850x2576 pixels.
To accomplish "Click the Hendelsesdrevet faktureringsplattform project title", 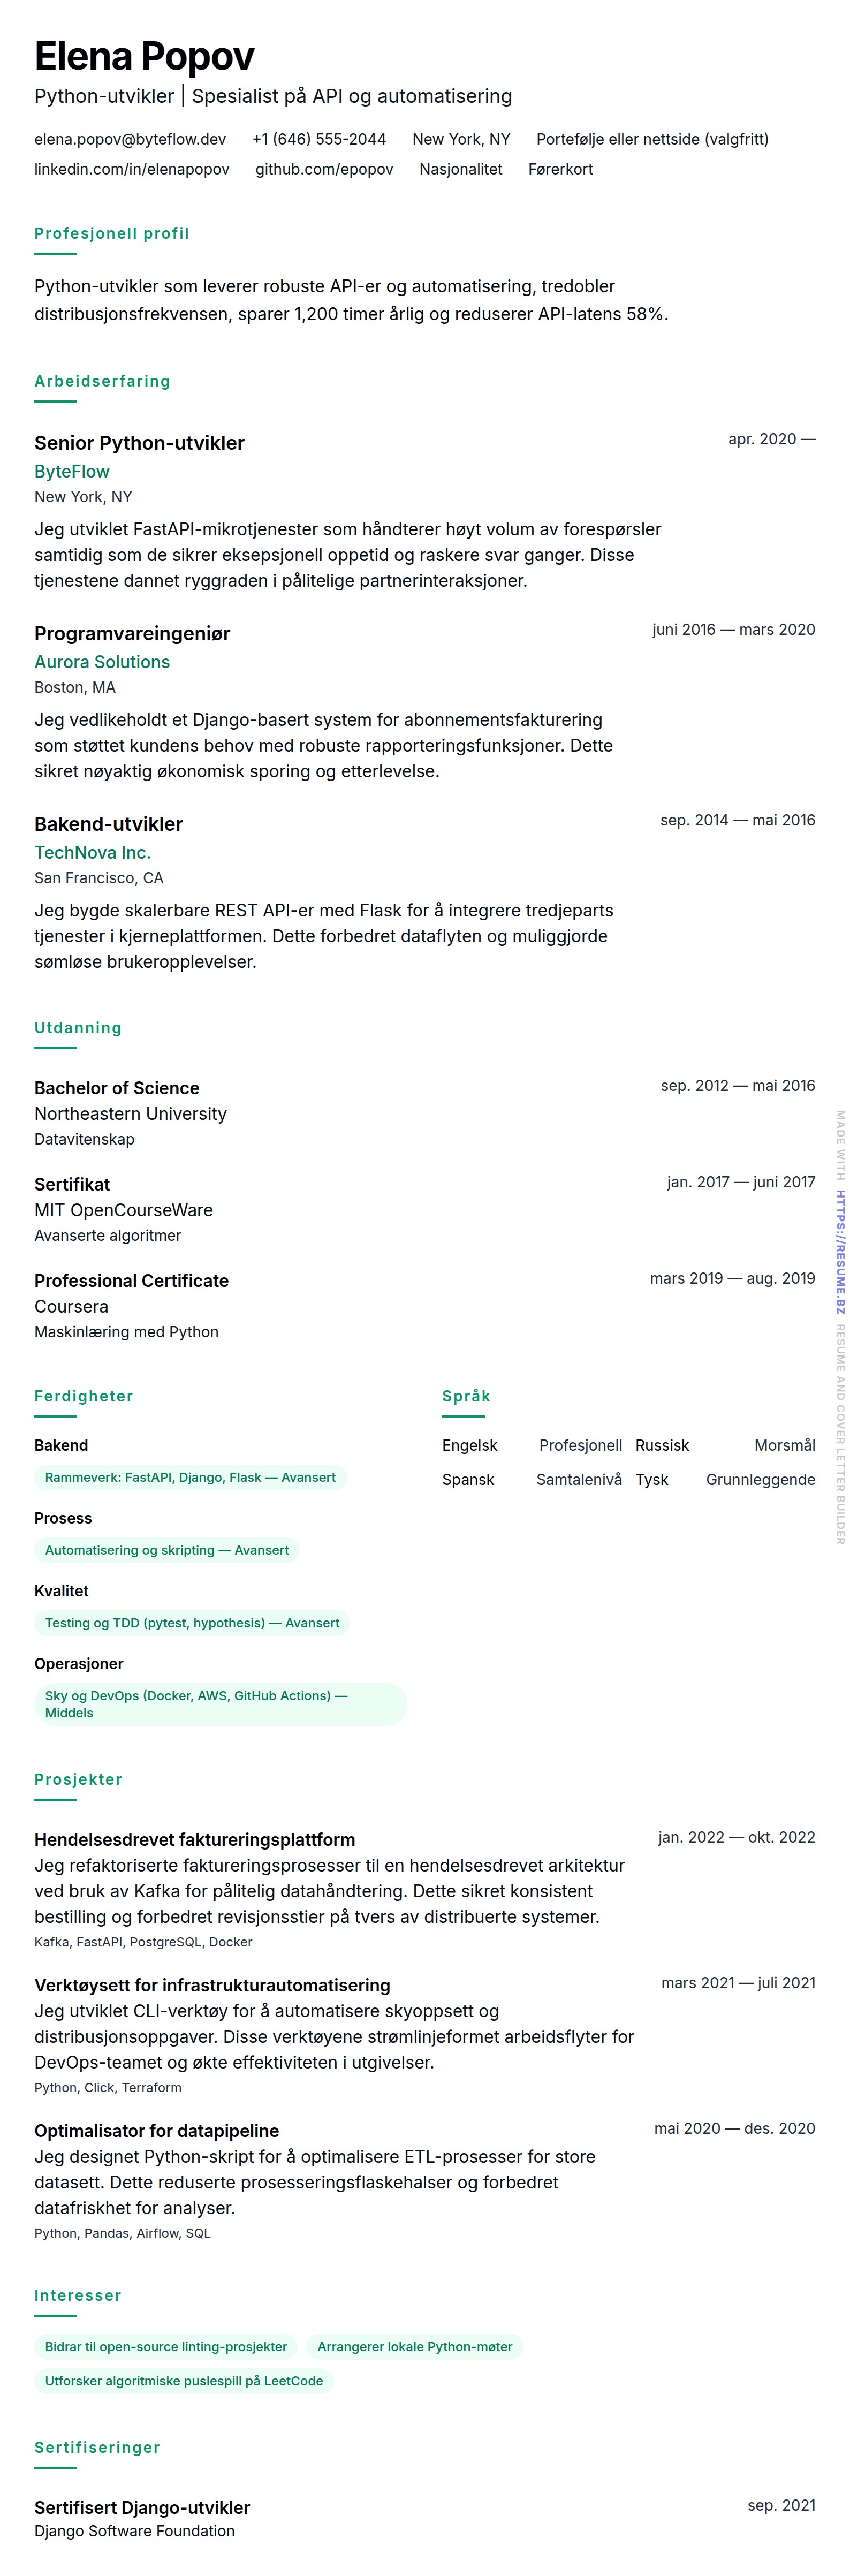I will pos(194,1839).
